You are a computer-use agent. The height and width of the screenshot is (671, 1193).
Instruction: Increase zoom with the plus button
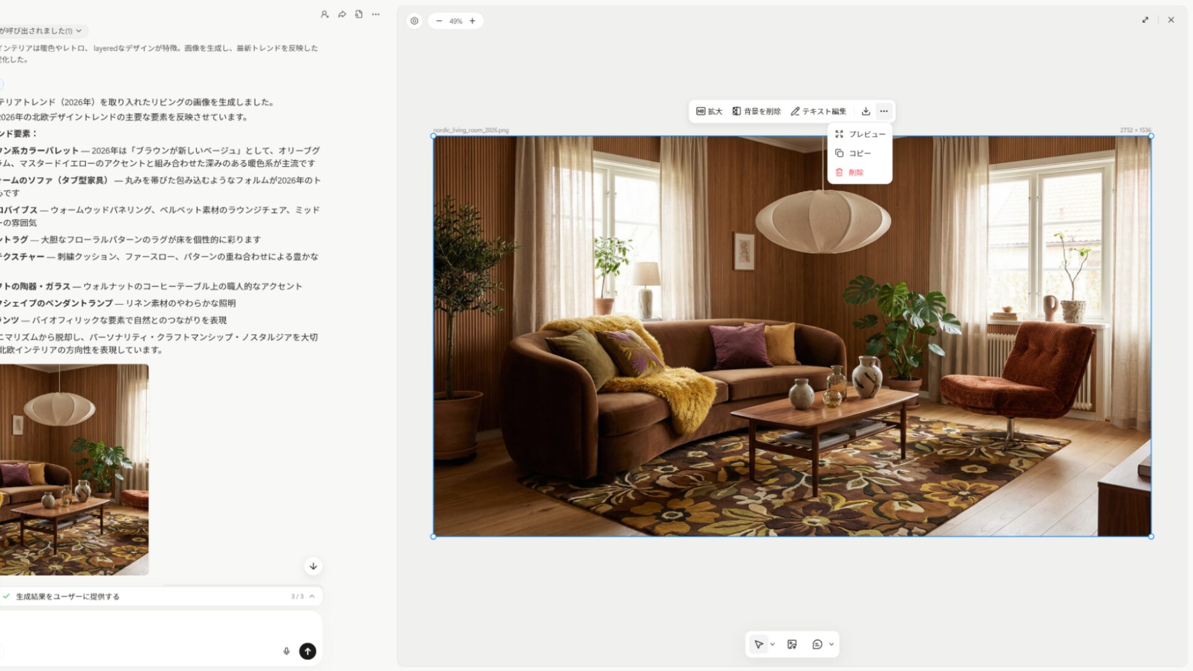click(472, 21)
